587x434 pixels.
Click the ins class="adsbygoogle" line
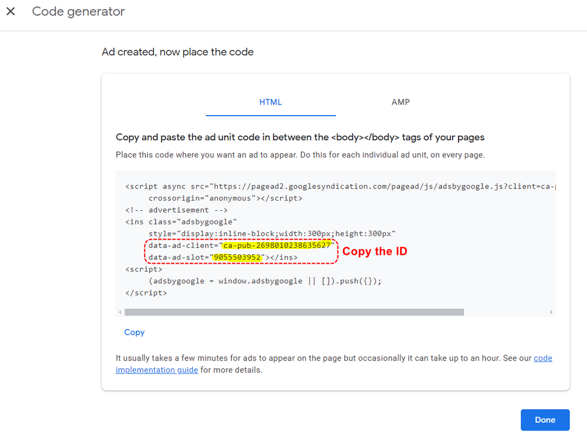(x=181, y=221)
